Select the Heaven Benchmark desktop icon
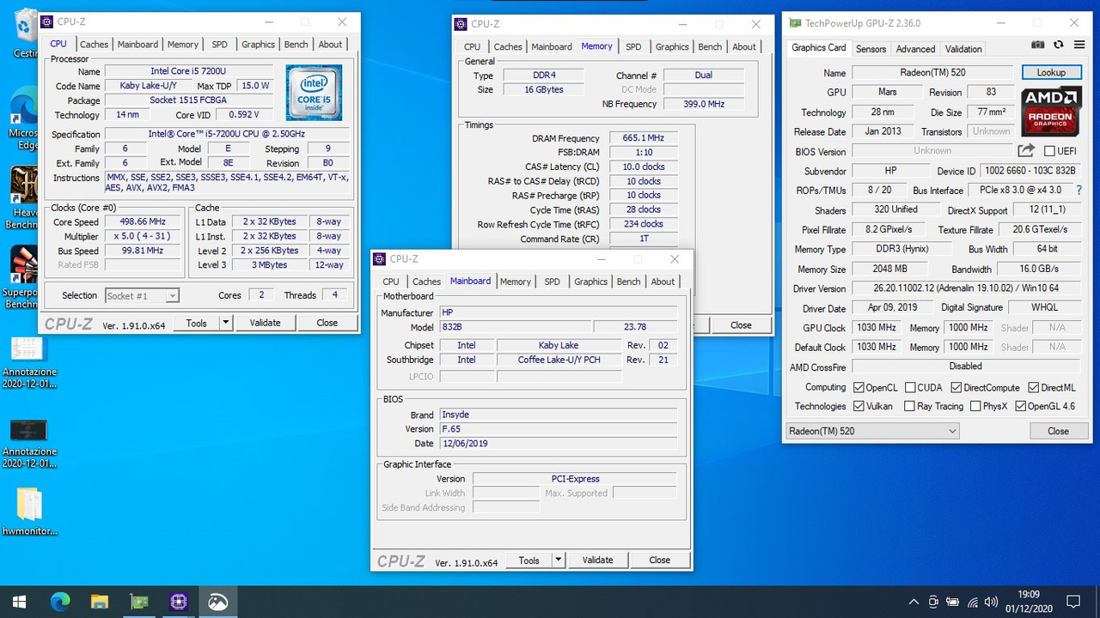The width and height of the screenshot is (1100, 618). 23,197
